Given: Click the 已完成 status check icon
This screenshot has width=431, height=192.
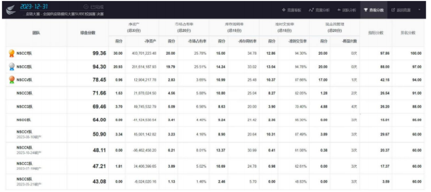Looking at the screenshot, I should [x=86, y=7].
